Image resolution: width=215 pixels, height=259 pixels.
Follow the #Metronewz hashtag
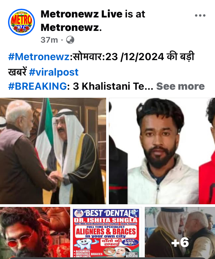[39, 57]
